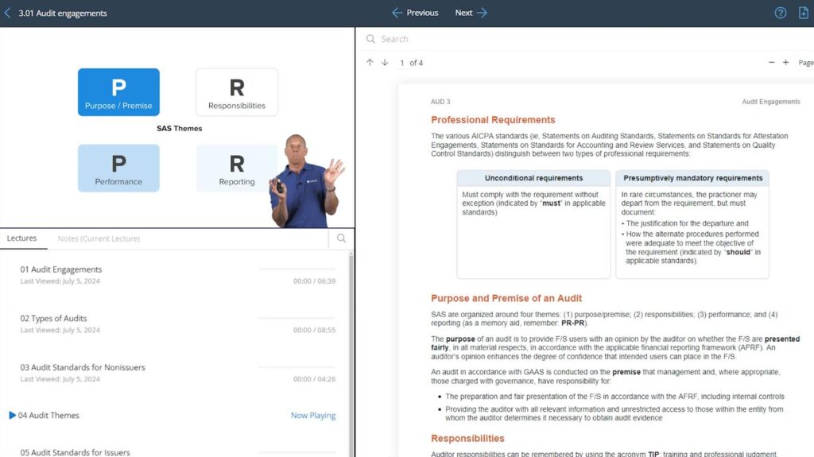Click play icon beside 04 Audit Themes
This screenshot has height=457, width=814.
(13, 415)
